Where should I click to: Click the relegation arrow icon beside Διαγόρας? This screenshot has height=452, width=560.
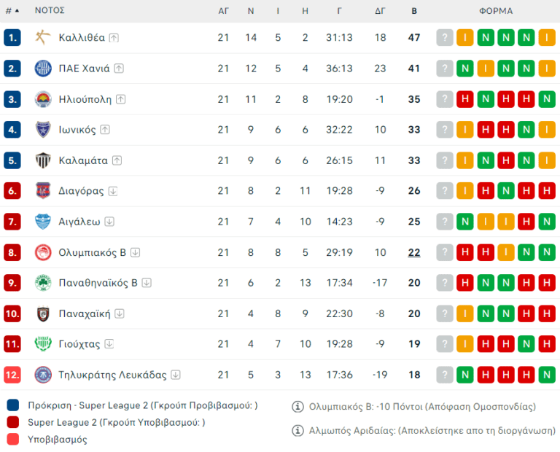pyautogui.click(x=112, y=191)
